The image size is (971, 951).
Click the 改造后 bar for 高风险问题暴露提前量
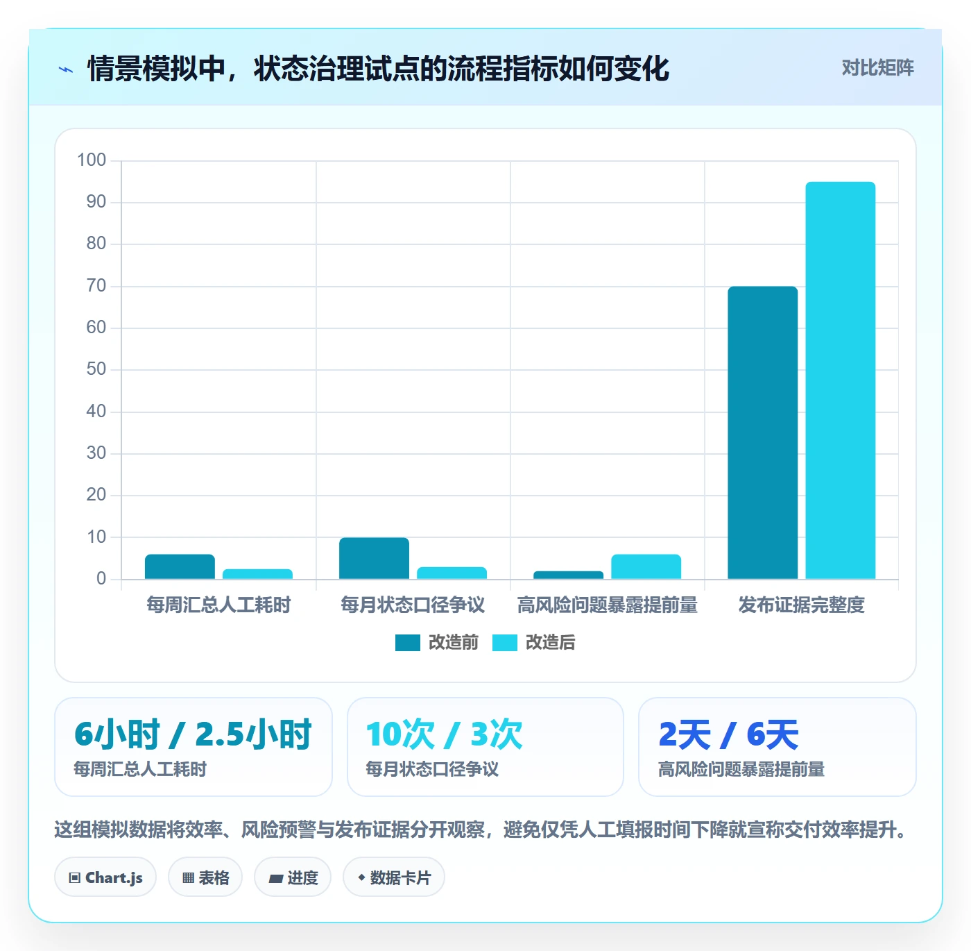646,566
